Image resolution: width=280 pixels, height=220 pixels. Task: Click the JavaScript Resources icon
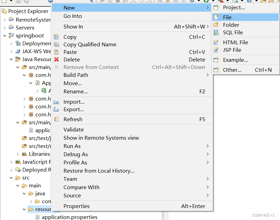click(17, 162)
